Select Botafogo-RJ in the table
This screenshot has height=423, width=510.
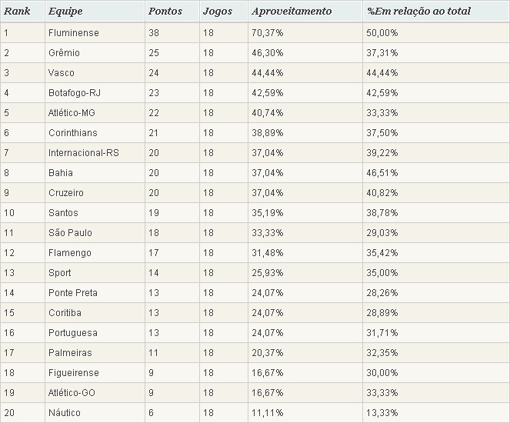(74, 93)
